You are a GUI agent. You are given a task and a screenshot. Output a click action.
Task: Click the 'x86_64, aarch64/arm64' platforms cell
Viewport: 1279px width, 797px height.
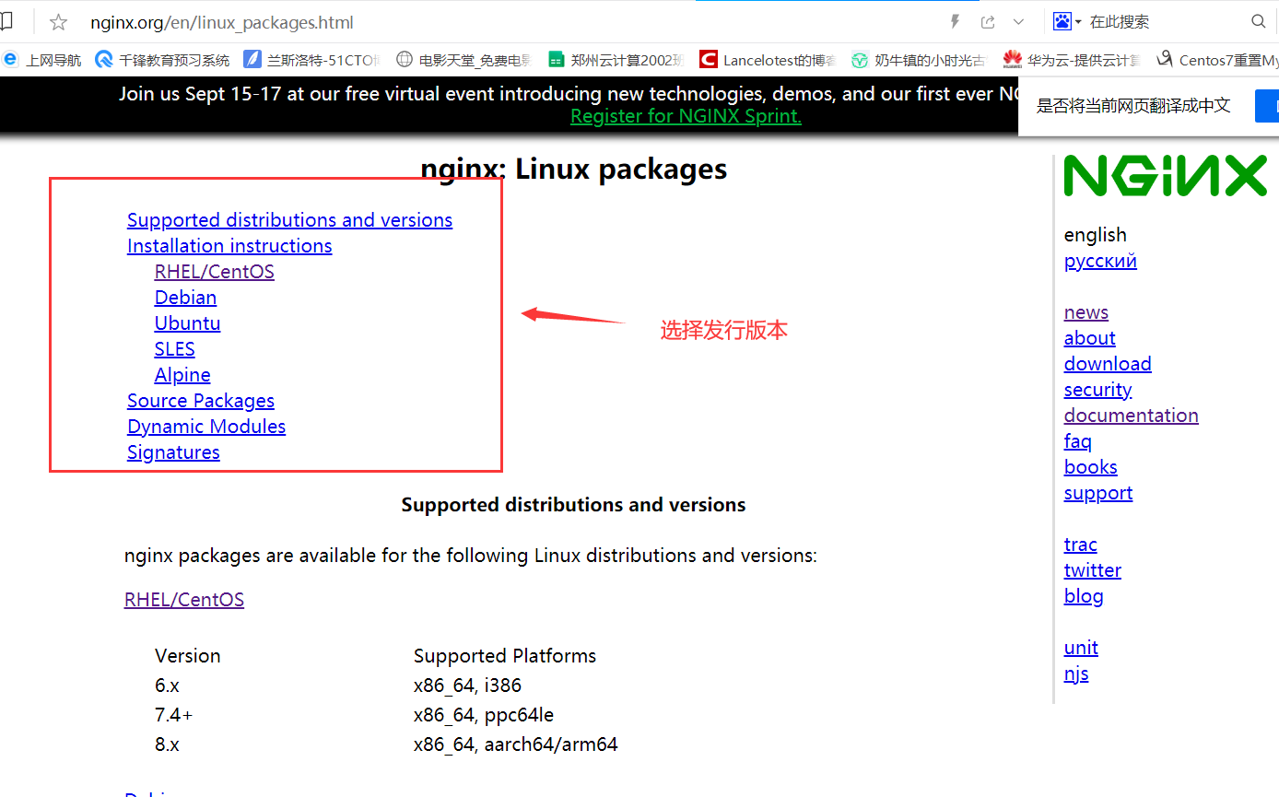[x=515, y=744]
